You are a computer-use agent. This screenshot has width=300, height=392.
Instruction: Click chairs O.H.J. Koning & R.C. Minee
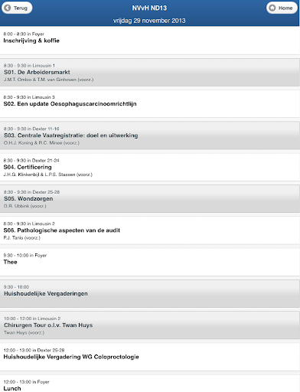41,143
